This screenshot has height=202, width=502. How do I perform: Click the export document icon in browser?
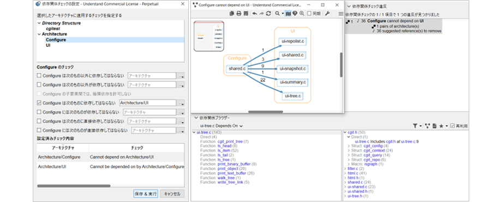434,126
